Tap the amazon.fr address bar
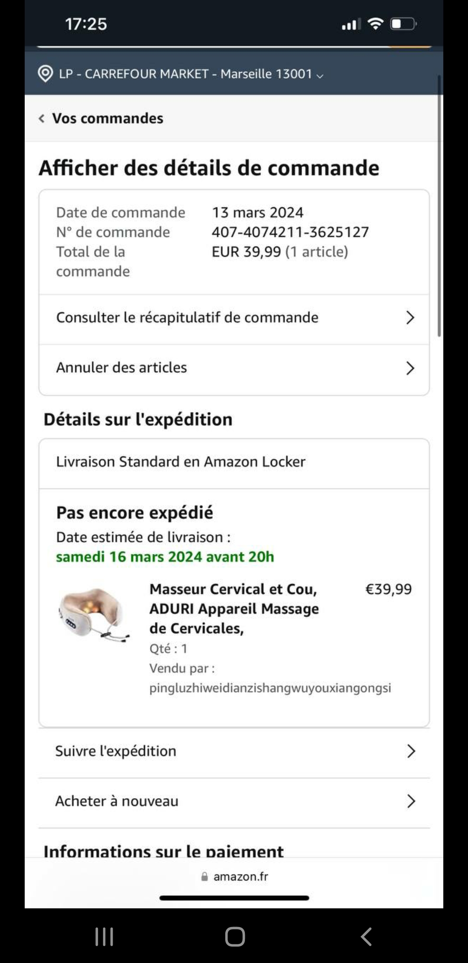The height and width of the screenshot is (963, 468). [241, 877]
